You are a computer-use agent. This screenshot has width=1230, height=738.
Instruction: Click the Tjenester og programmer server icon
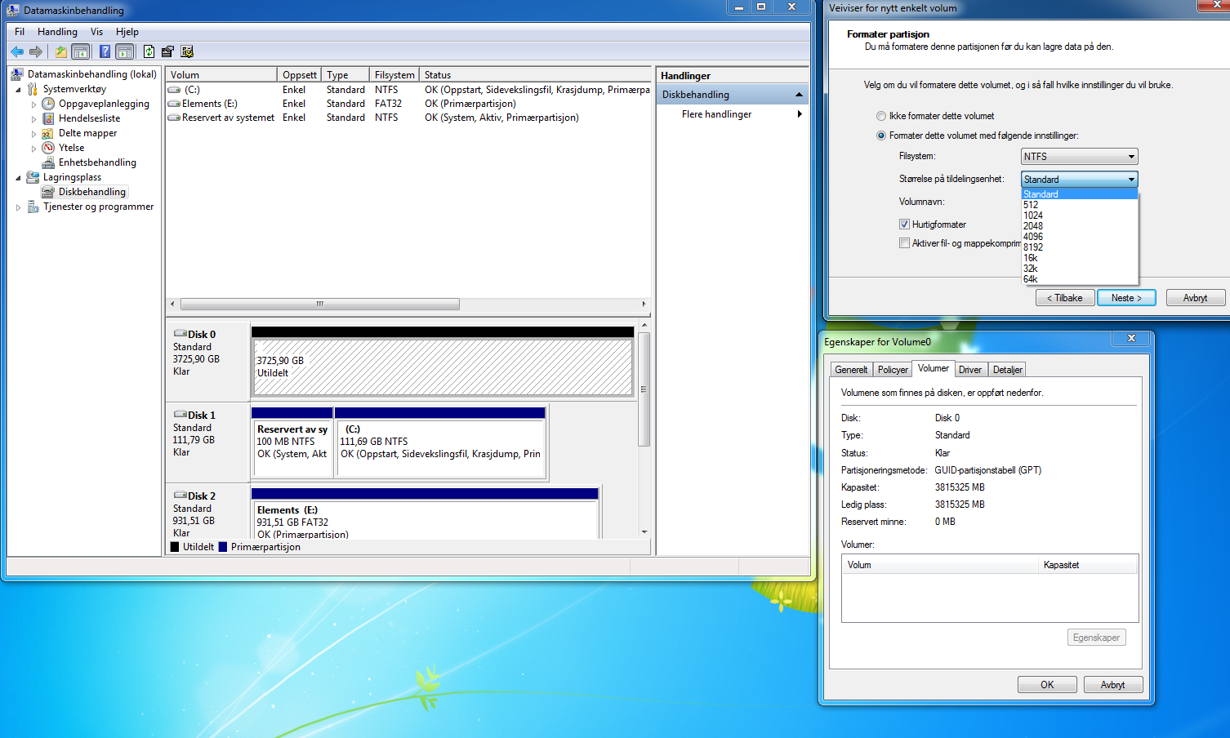pyautogui.click(x=33, y=207)
